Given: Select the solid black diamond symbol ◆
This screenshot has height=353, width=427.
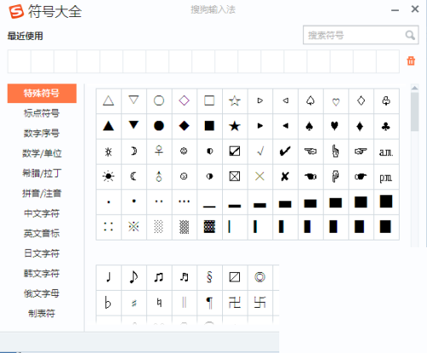Looking at the screenshot, I should pyautogui.click(x=184, y=126).
